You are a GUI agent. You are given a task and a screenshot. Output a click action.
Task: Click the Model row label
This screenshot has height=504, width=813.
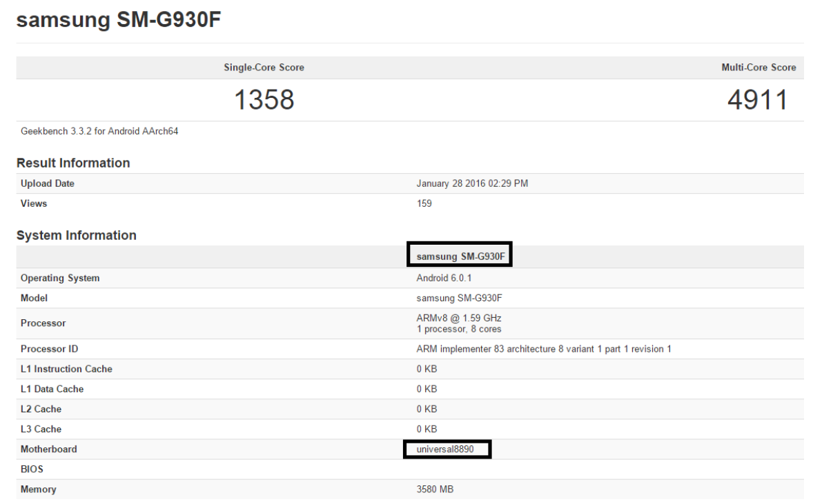point(34,299)
